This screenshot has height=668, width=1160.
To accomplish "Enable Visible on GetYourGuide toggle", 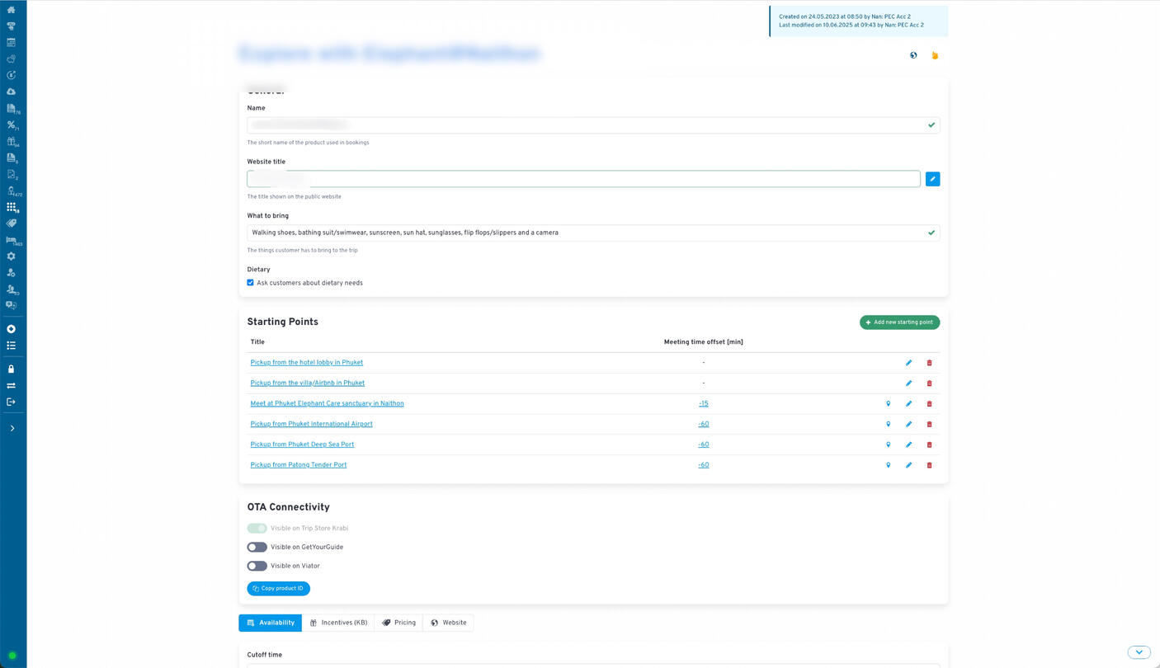I will [x=257, y=547].
